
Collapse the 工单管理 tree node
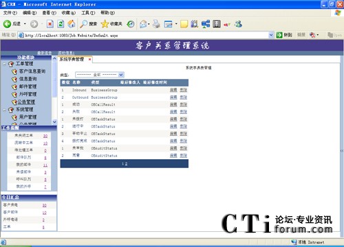pyautogui.click(x=4, y=64)
